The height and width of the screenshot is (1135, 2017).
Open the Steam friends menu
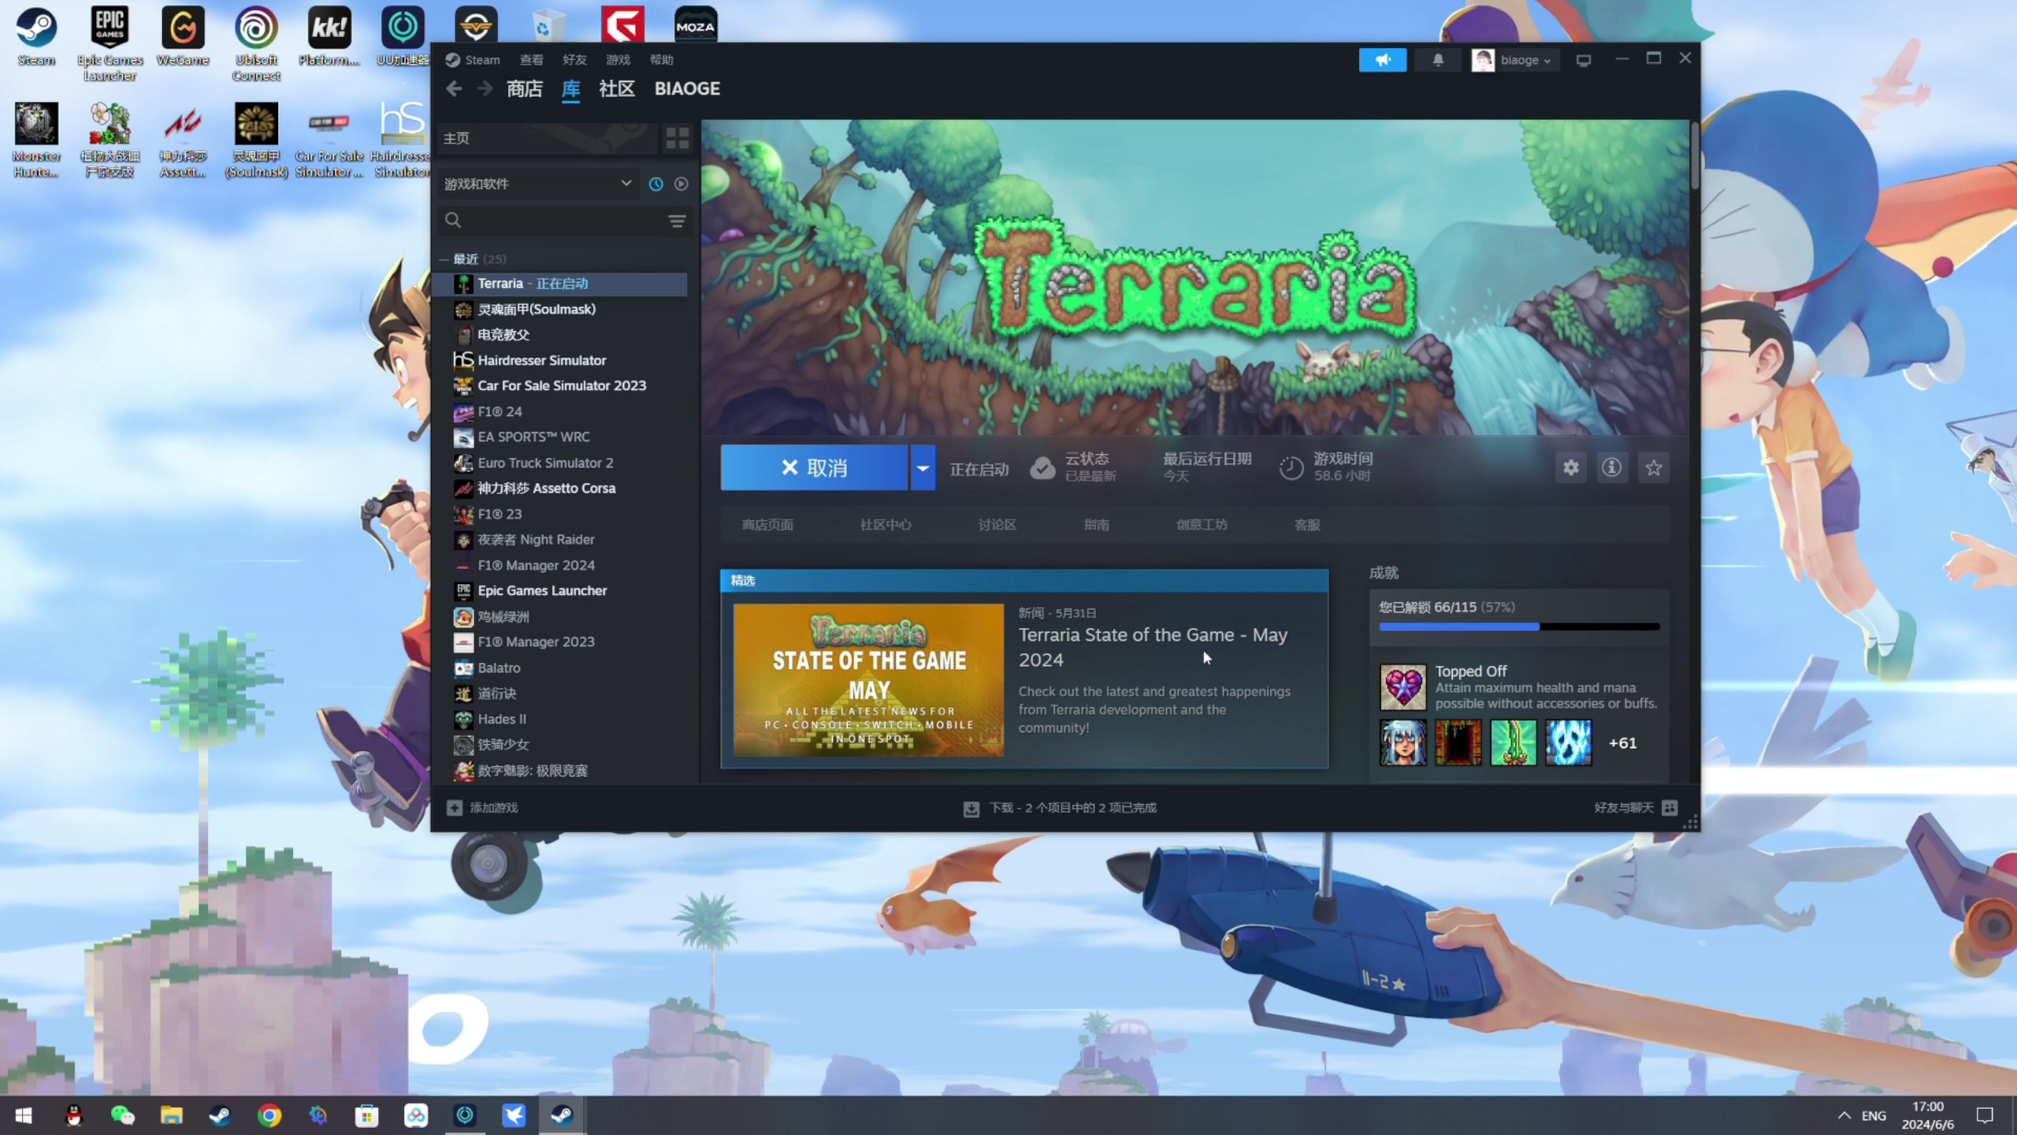pyautogui.click(x=574, y=60)
